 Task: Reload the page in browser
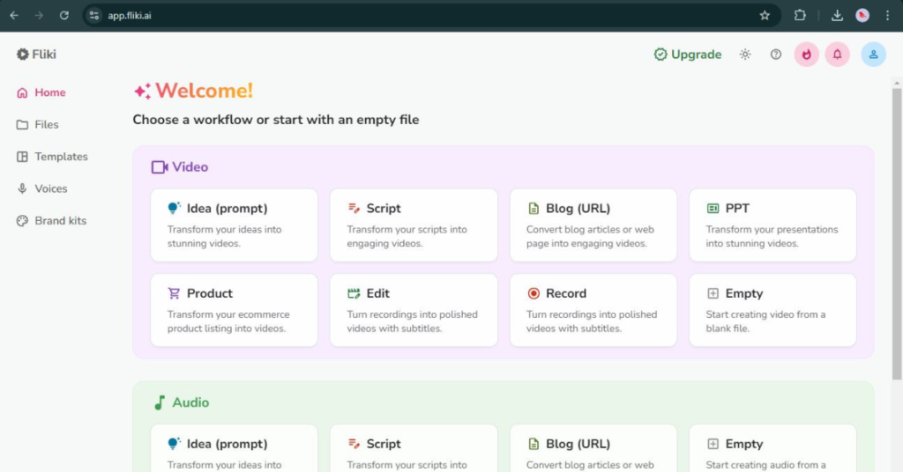63,16
